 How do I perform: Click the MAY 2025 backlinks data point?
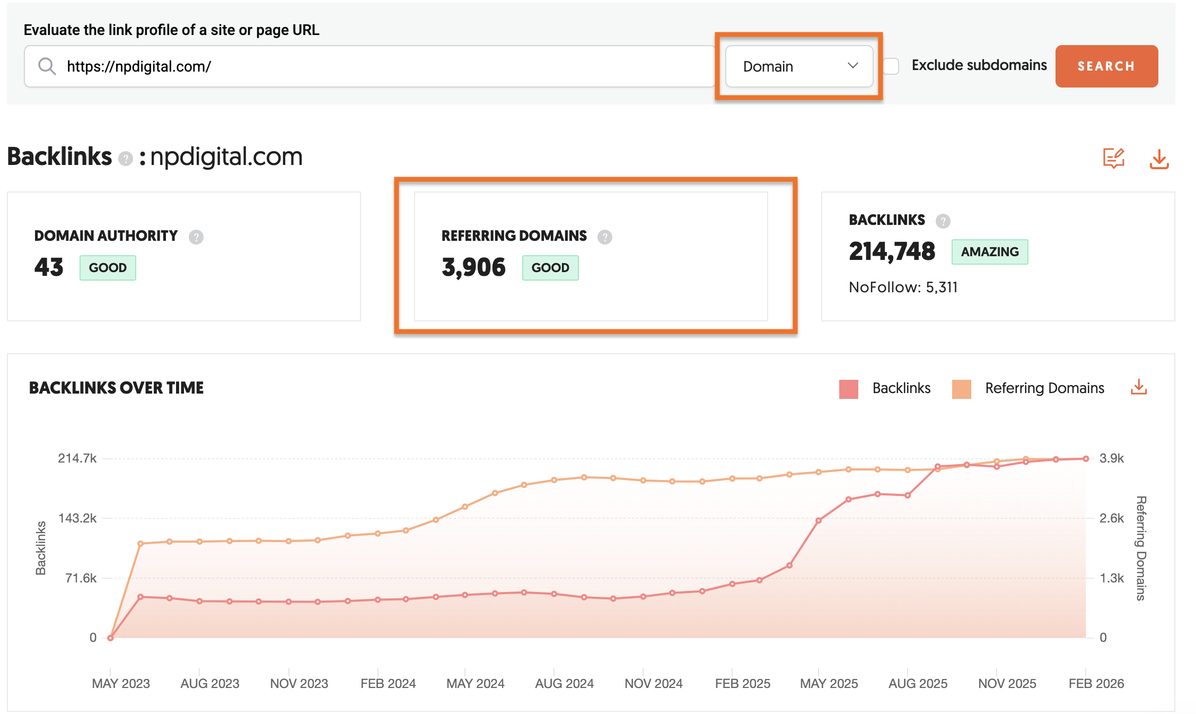819,520
